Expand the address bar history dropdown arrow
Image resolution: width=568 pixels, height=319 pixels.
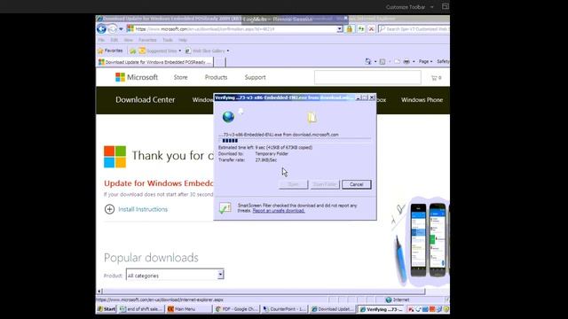(339, 29)
